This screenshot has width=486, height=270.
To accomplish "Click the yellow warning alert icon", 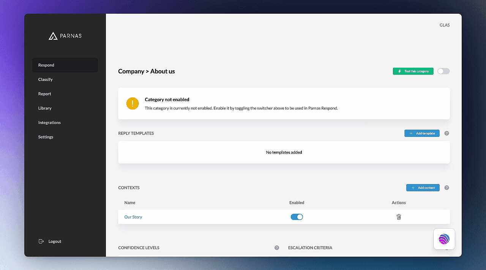I will point(133,103).
